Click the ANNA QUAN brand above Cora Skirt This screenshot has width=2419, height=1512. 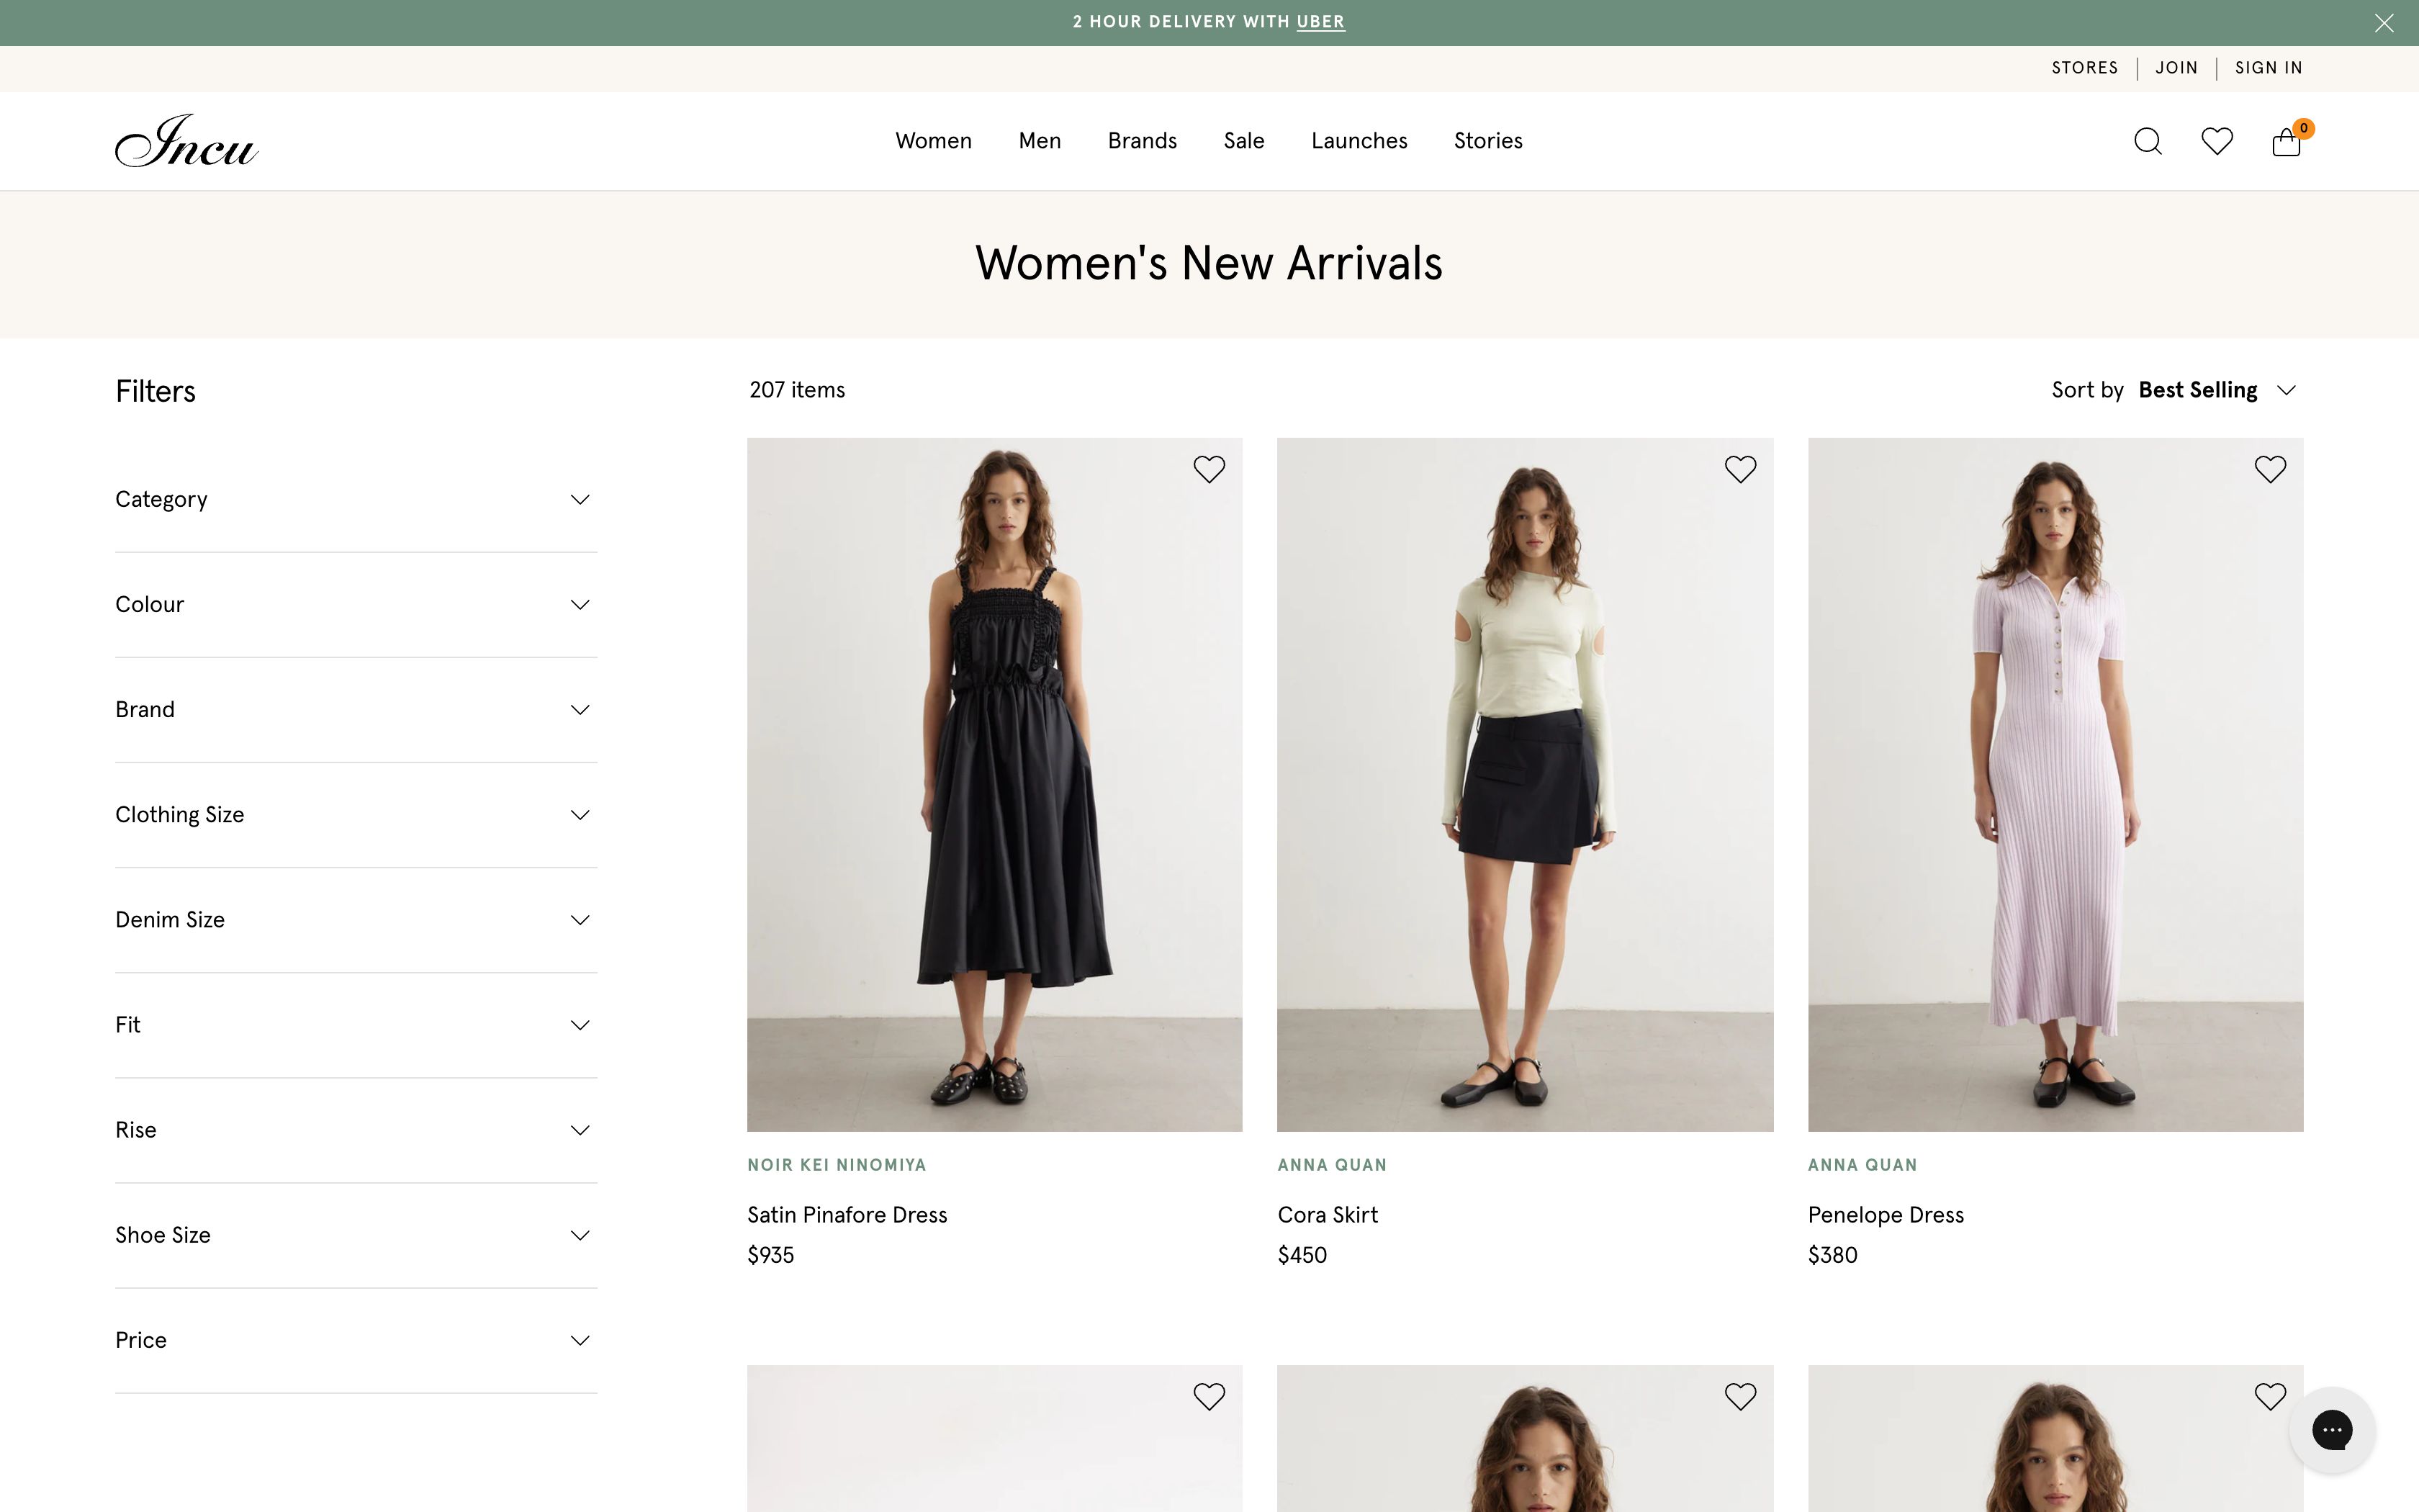coord(1331,1165)
